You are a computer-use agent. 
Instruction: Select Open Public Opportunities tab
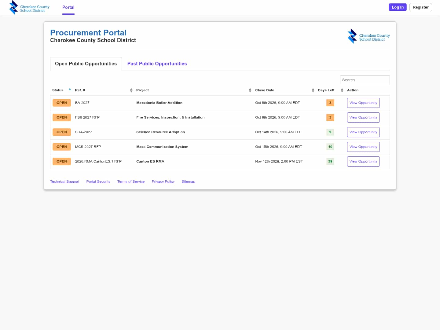tap(86, 64)
